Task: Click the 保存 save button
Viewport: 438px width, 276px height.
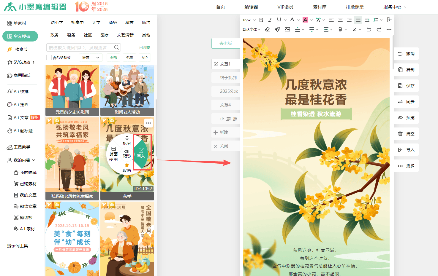Action: click(x=407, y=86)
